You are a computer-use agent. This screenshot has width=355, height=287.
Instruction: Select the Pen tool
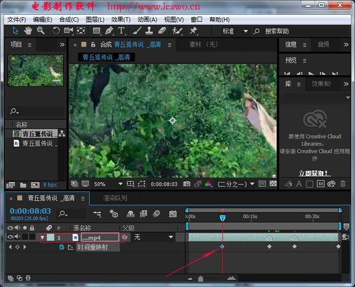tap(109, 31)
